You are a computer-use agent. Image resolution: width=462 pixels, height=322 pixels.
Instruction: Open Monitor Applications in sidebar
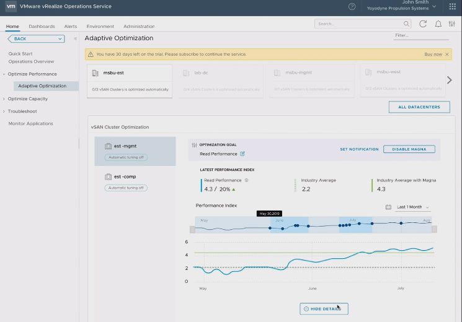point(30,124)
